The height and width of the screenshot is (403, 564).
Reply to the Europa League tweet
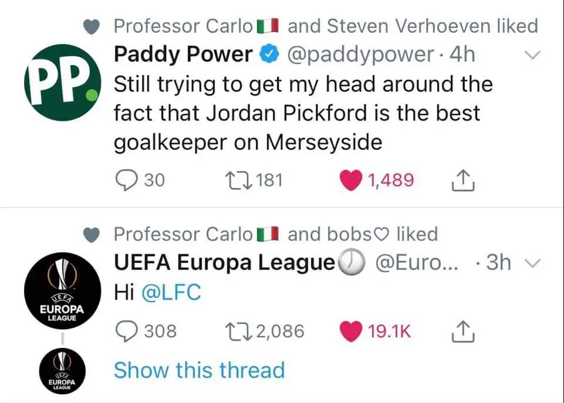pyautogui.click(x=125, y=332)
